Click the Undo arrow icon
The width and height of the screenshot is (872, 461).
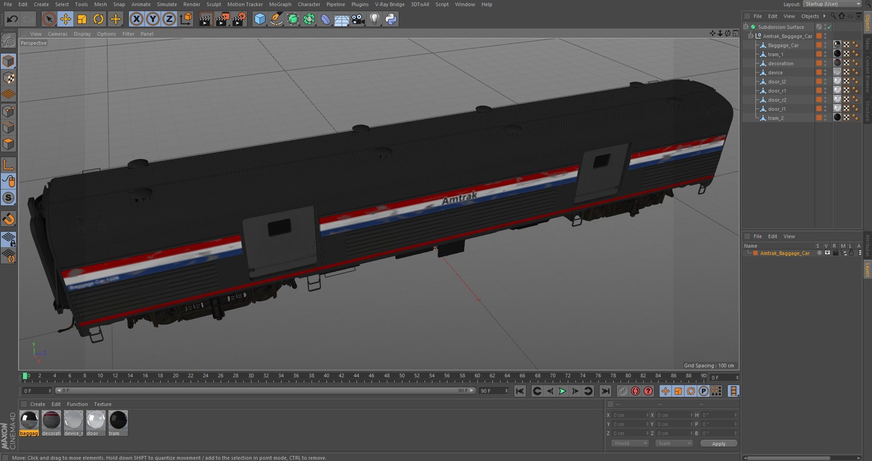point(12,19)
